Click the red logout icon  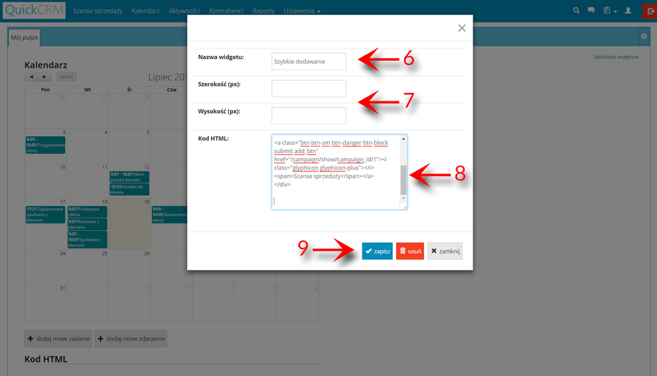tap(650, 11)
